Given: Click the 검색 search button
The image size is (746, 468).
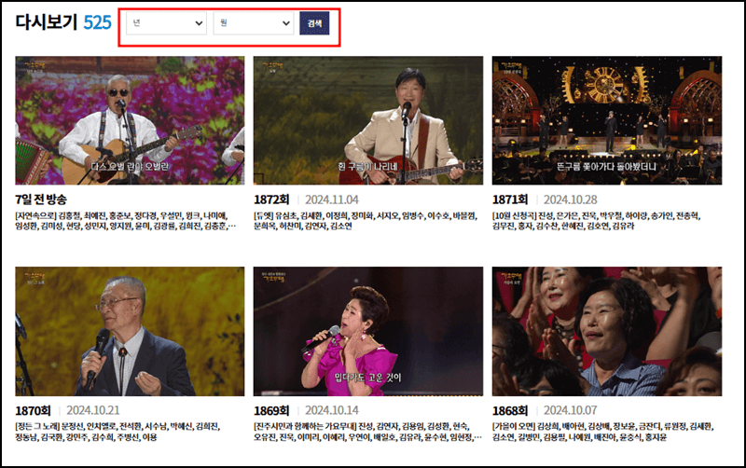Looking at the screenshot, I should [314, 22].
